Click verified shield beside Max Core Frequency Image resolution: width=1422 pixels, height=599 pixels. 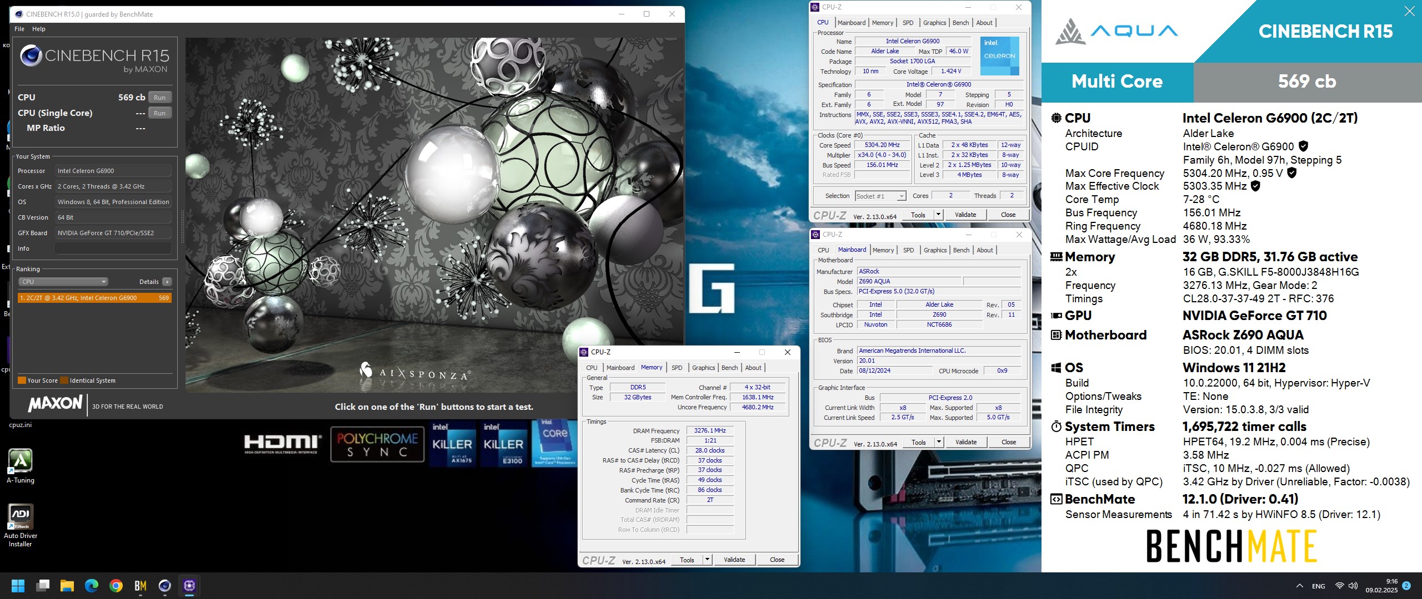(1292, 172)
